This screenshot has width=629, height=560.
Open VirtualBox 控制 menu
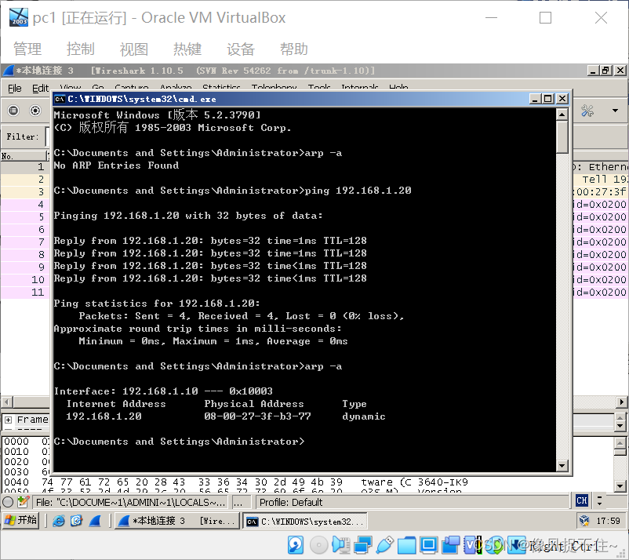[x=81, y=49]
